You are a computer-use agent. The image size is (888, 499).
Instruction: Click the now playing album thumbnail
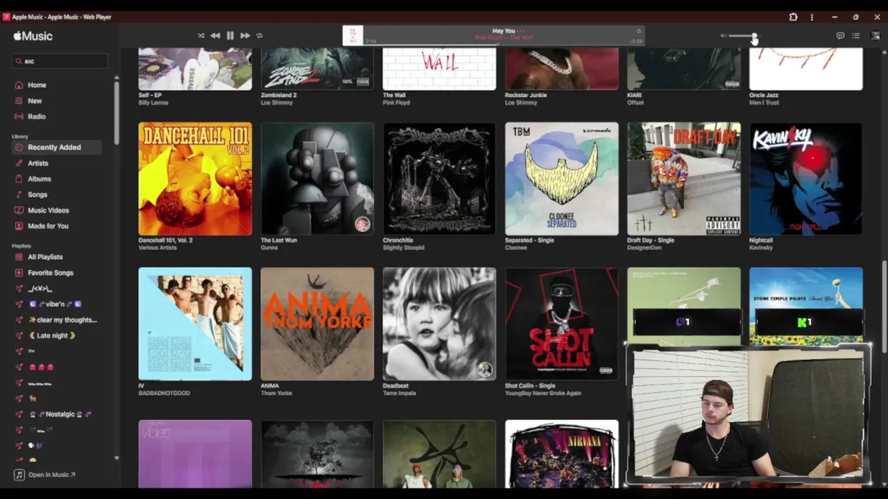[x=352, y=35]
